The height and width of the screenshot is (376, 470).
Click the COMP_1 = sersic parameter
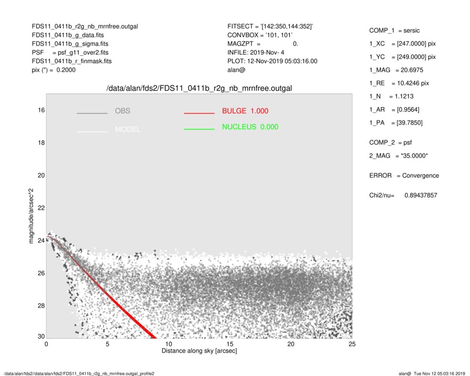click(x=394, y=31)
